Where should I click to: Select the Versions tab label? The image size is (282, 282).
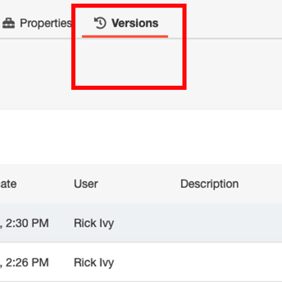click(135, 23)
